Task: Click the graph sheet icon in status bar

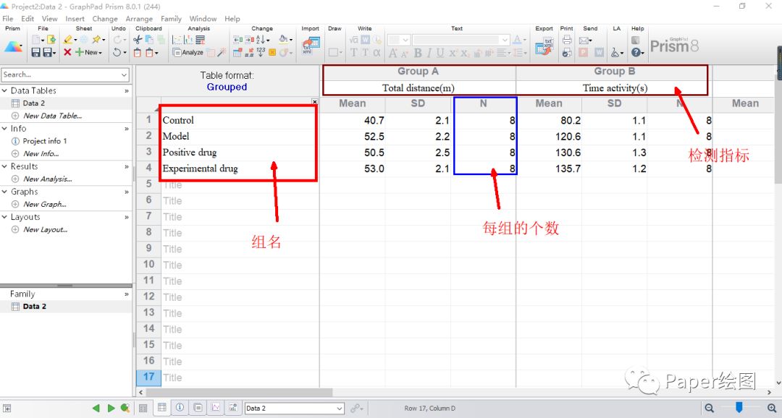Action: coord(216,408)
